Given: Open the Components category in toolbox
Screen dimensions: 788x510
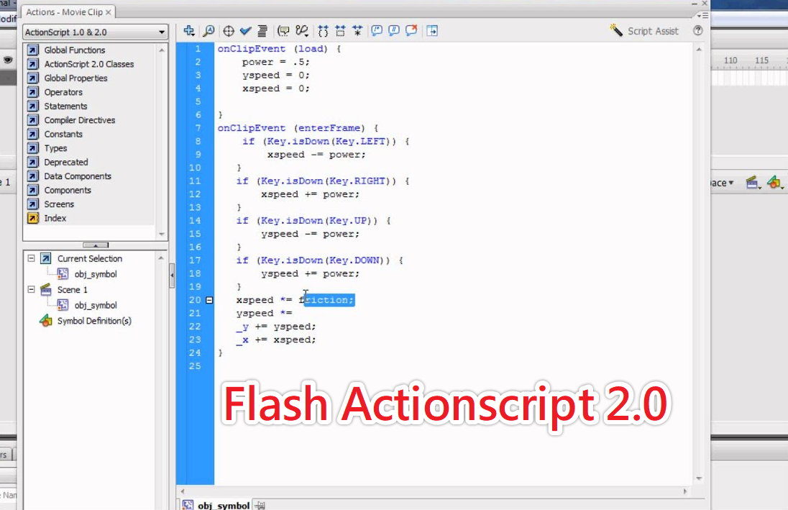Looking at the screenshot, I should click(68, 190).
